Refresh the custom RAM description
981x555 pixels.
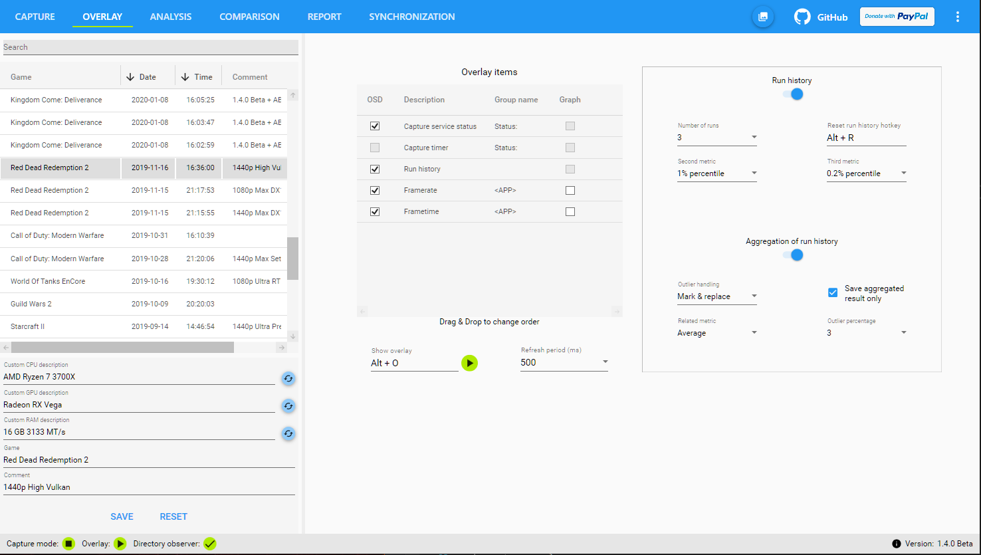click(288, 433)
